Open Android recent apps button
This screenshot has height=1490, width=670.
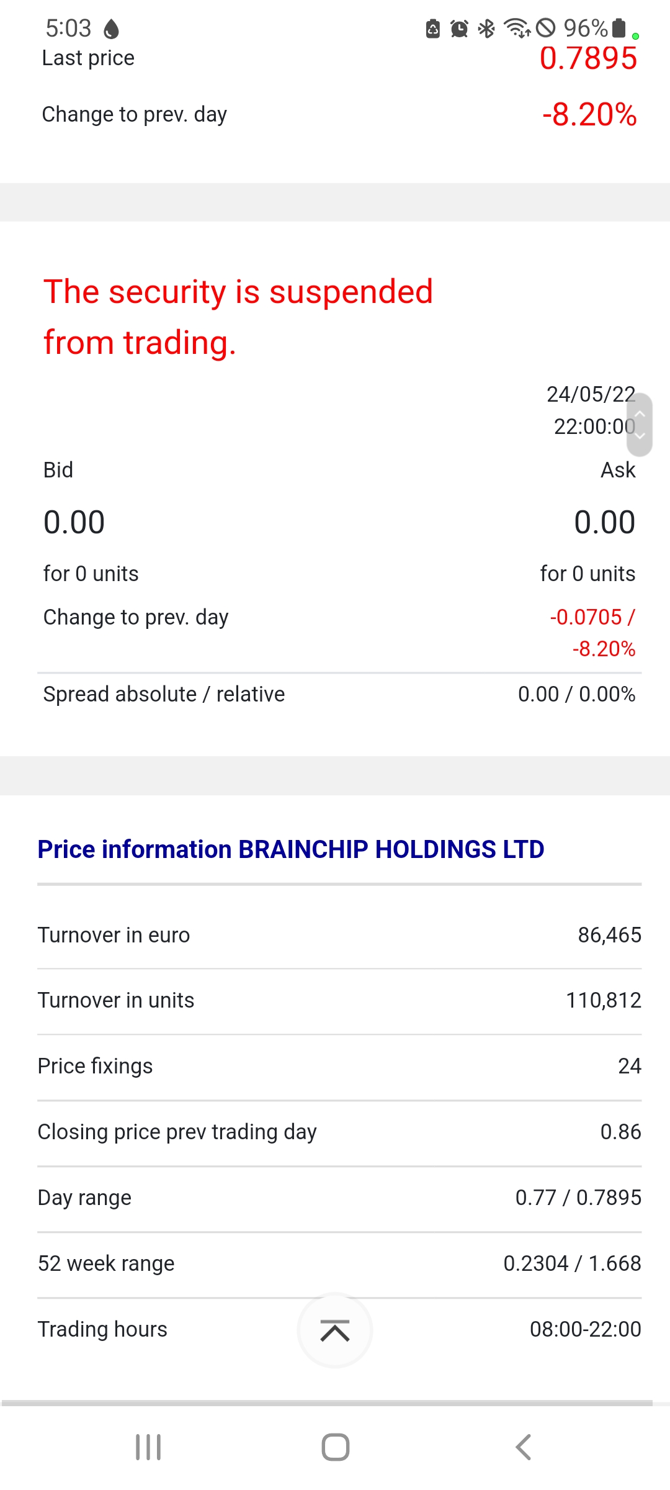(148, 1447)
